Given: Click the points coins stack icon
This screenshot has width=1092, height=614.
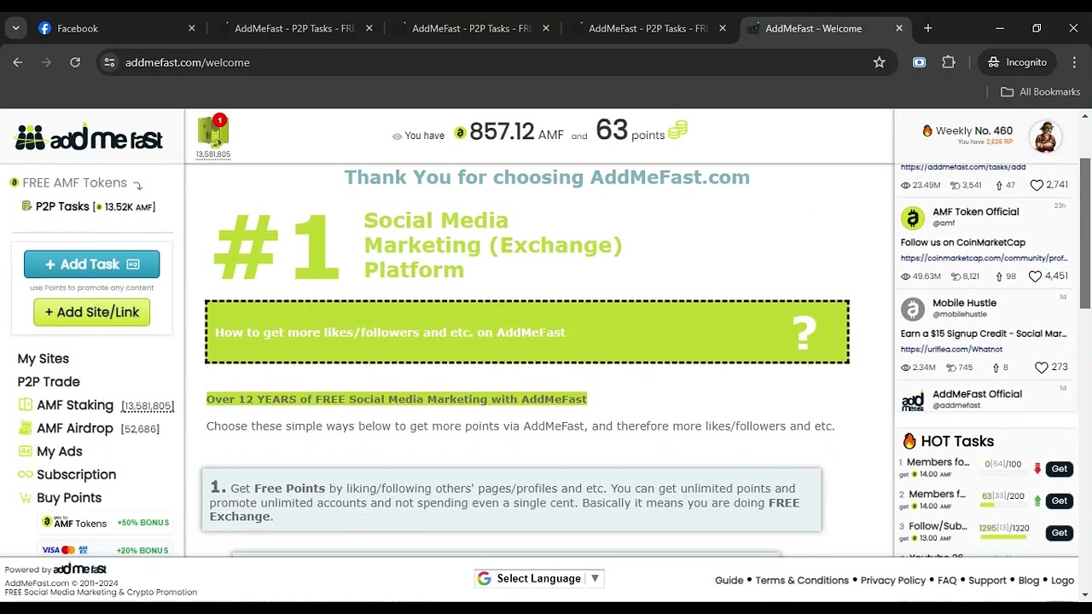Looking at the screenshot, I should coord(678,130).
